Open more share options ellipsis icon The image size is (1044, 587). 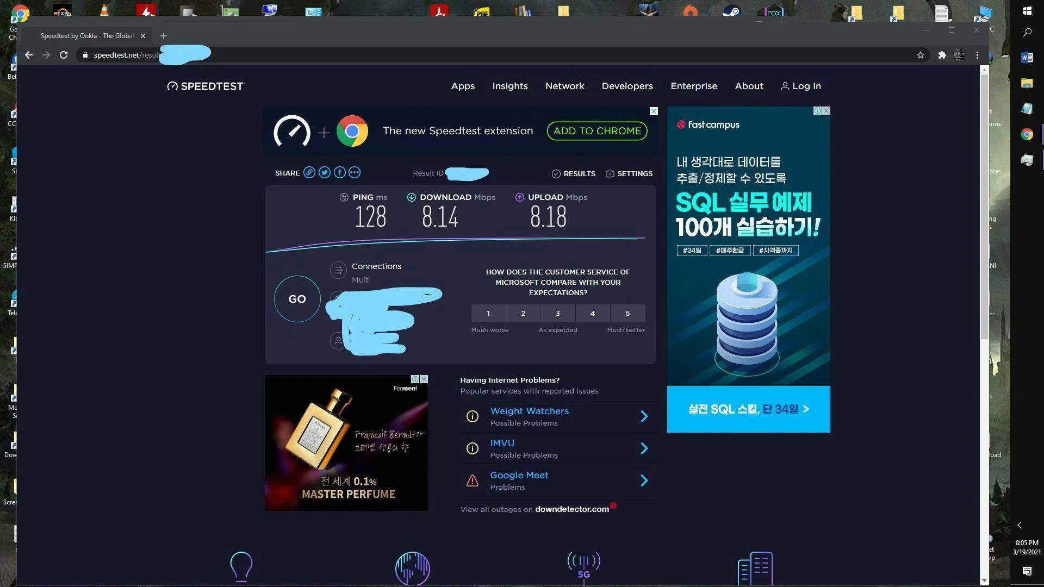click(355, 172)
